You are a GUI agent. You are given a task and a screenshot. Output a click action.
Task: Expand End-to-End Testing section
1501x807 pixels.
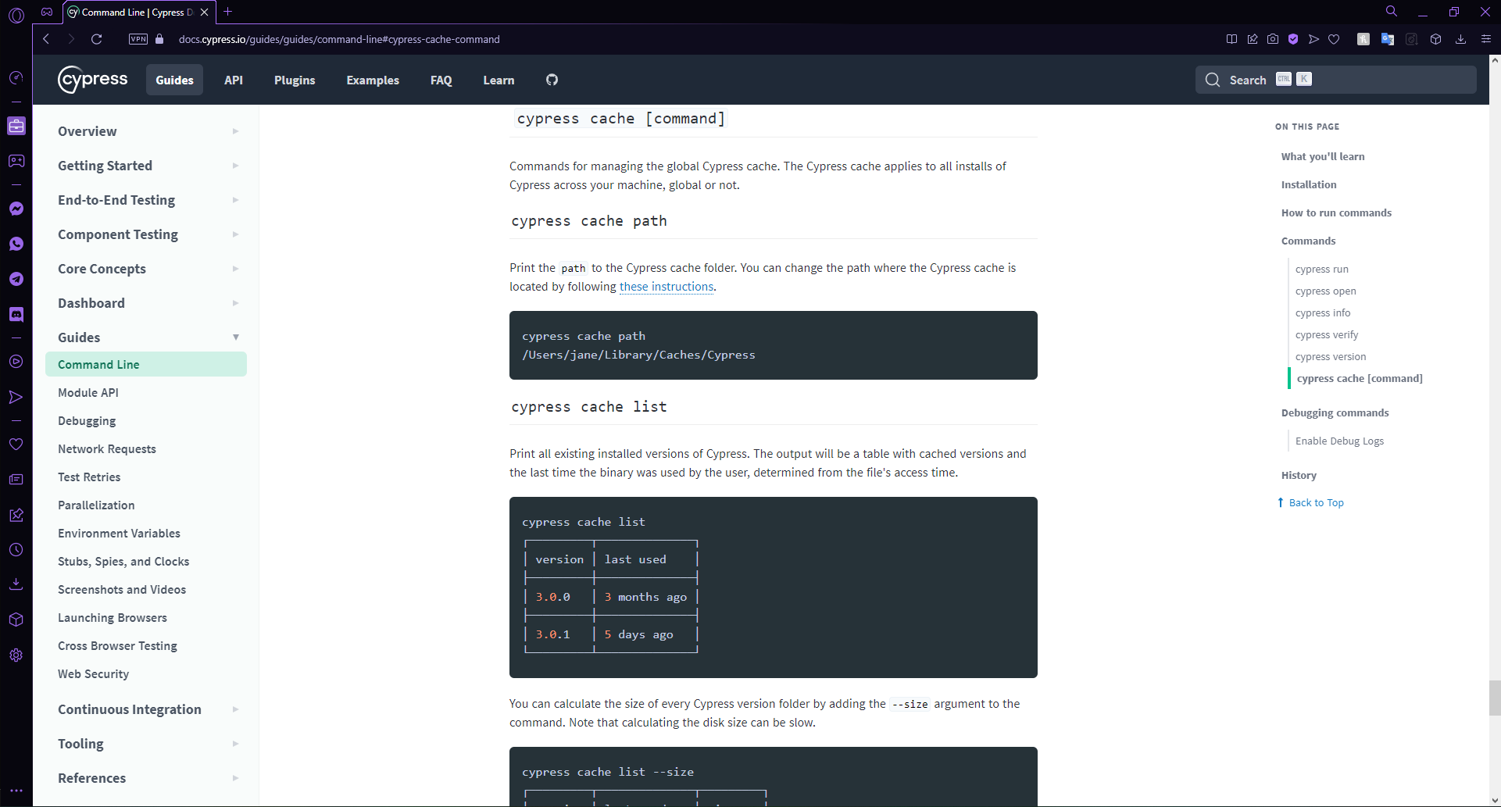pos(148,200)
